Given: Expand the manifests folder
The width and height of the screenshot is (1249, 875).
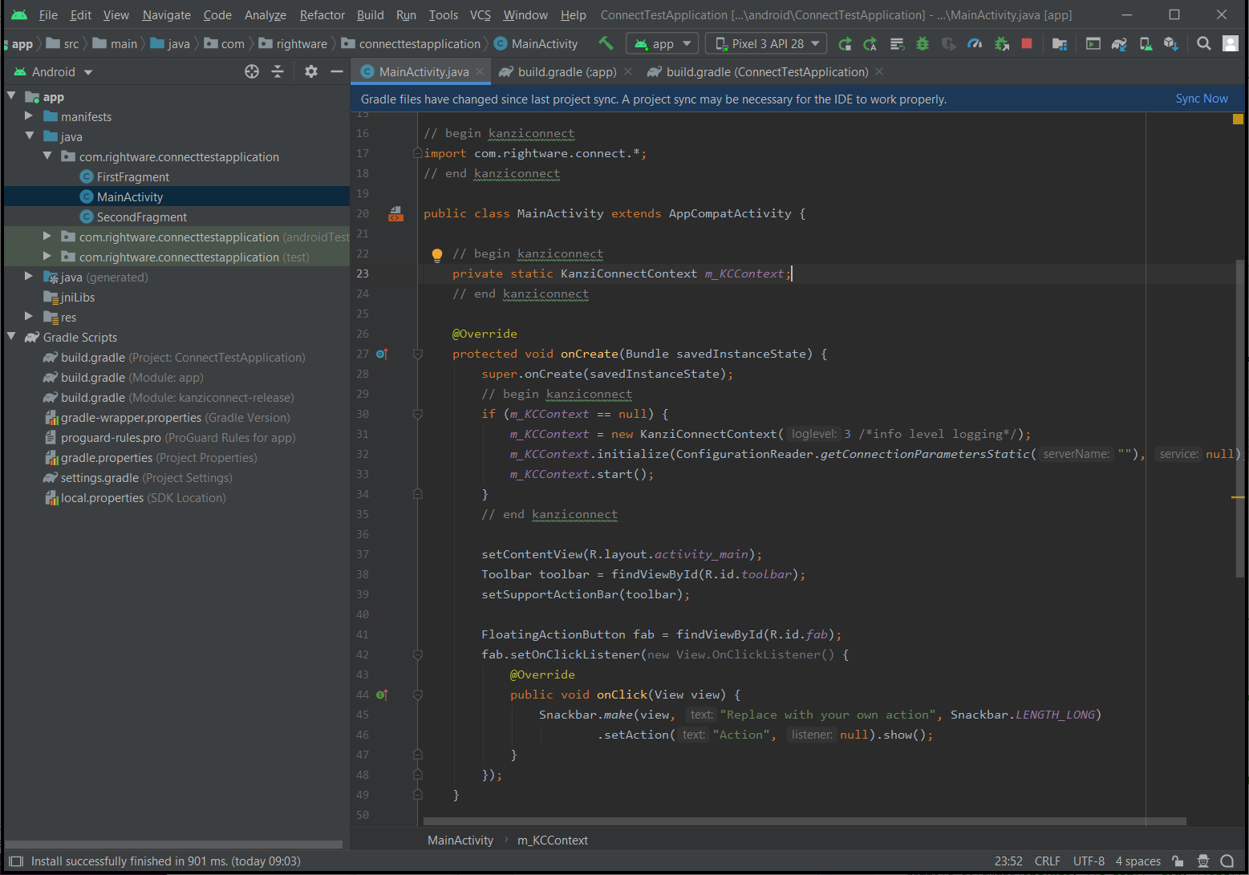Looking at the screenshot, I should click(28, 116).
